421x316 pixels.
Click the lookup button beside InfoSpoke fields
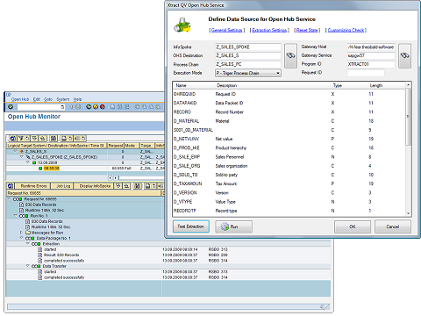click(x=290, y=55)
